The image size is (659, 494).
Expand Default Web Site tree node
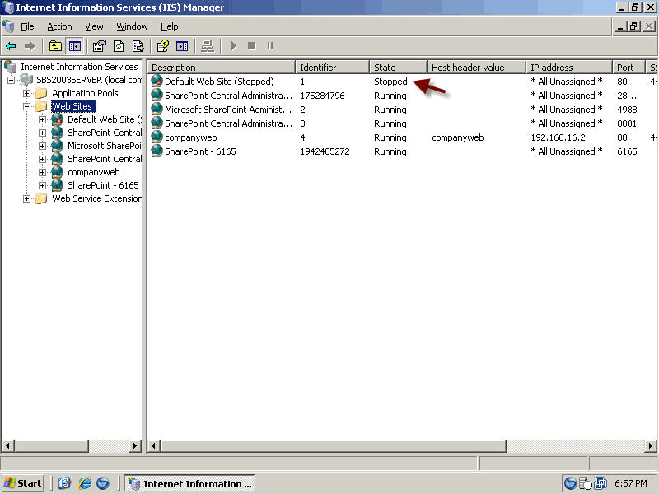[x=42, y=119]
